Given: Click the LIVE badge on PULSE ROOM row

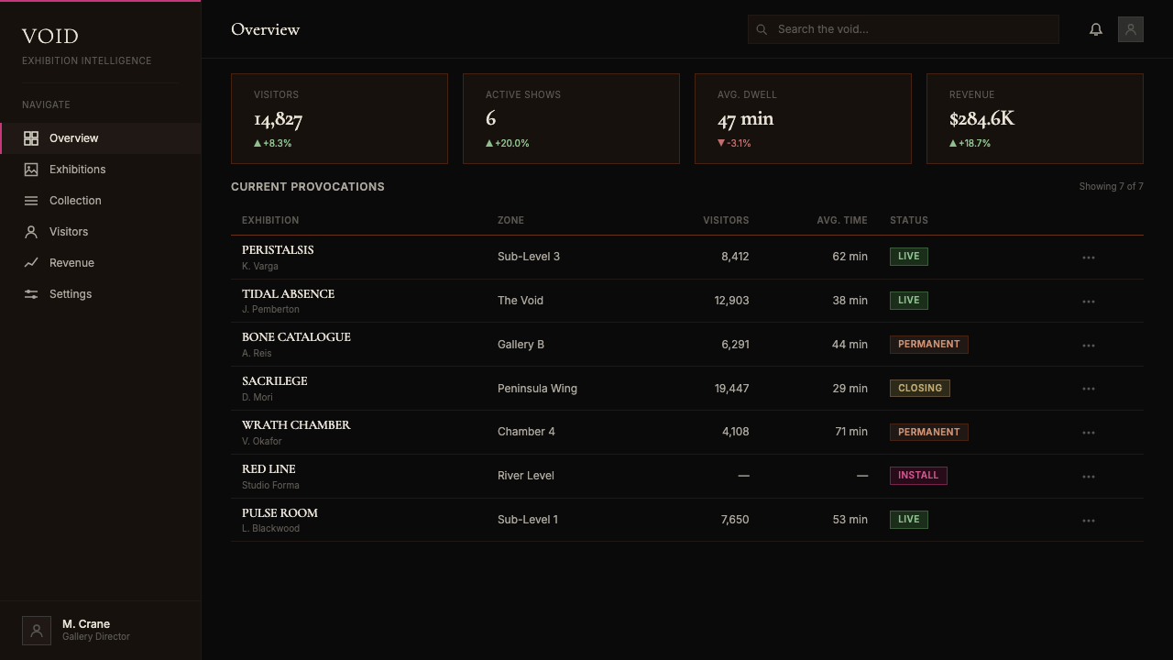Looking at the screenshot, I should (x=909, y=520).
